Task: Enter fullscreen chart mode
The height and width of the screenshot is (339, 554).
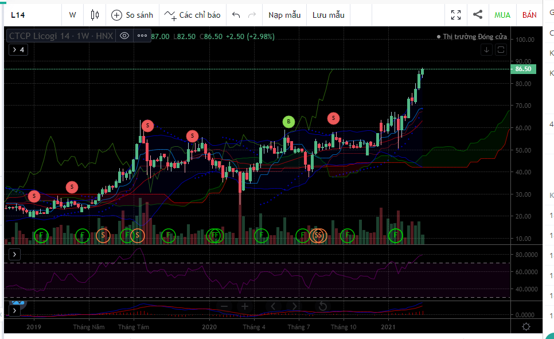Action: coord(456,15)
